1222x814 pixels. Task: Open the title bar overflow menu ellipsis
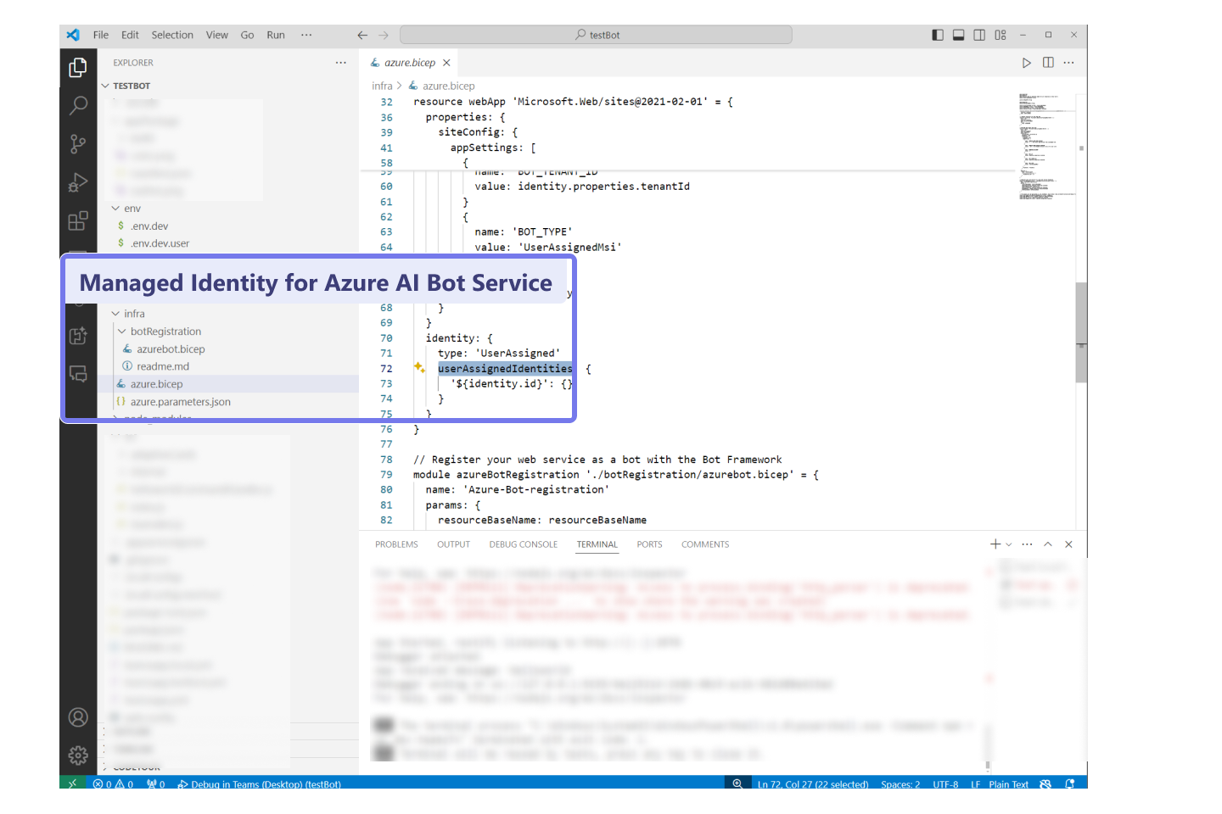(x=306, y=35)
